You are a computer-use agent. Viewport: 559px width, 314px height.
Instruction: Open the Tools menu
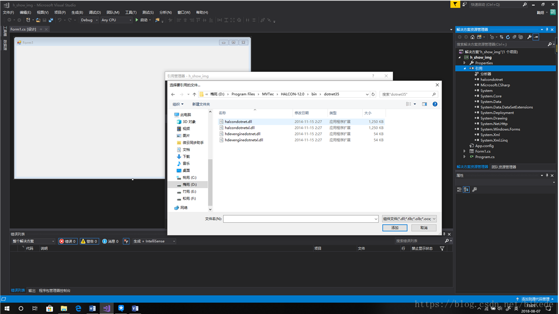click(x=131, y=12)
